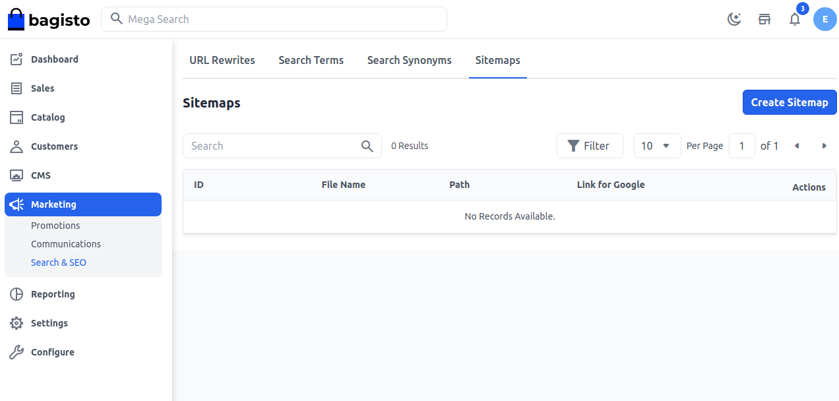
Task: Open Promotions under Marketing
Action: coord(55,225)
